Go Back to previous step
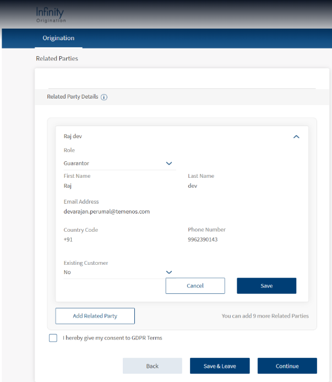 [x=152, y=366]
